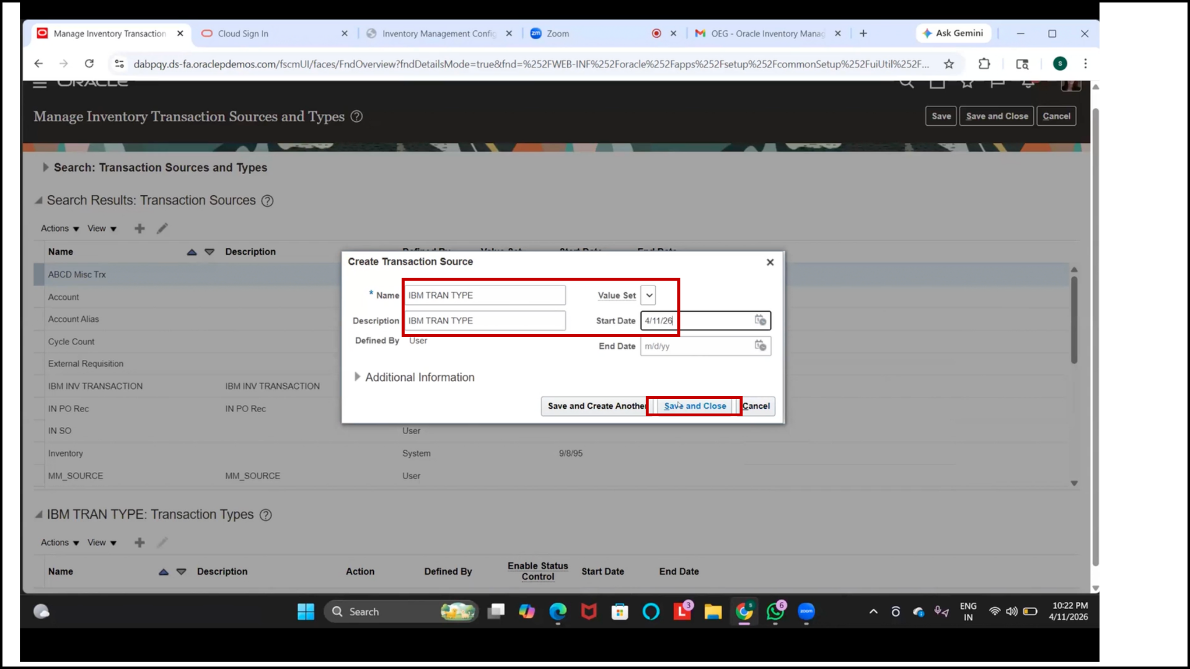Click the add plus icon for Transaction Sources

click(x=139, y=229)
